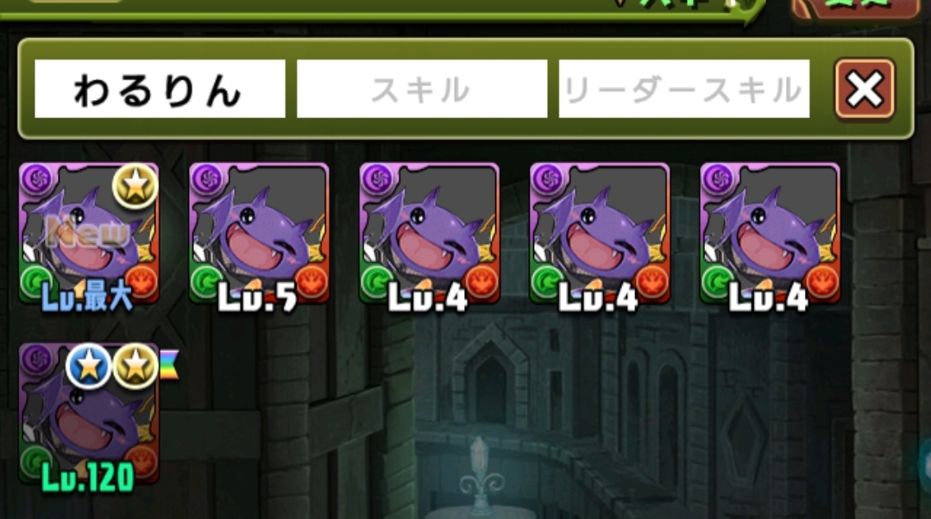
Task: Tap fire orb icon on Lv.最大 card
Action: [142, 281]
